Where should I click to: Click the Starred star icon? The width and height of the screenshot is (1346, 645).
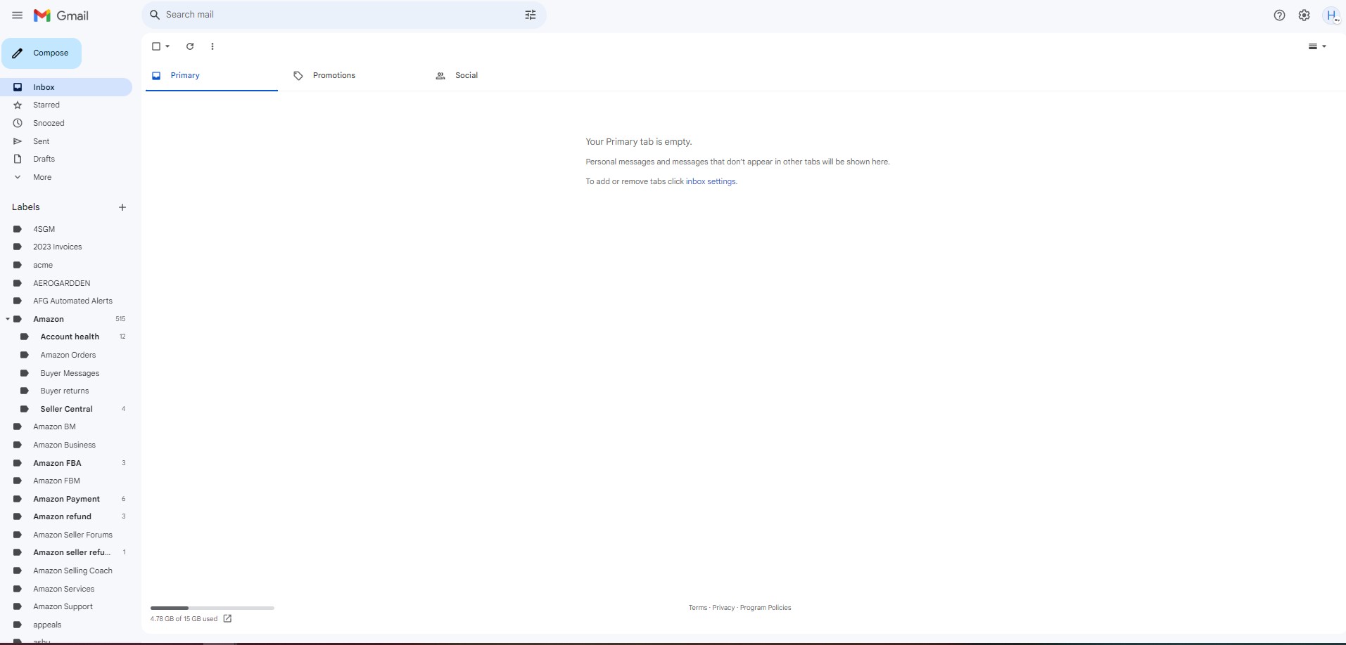(18, 105)
